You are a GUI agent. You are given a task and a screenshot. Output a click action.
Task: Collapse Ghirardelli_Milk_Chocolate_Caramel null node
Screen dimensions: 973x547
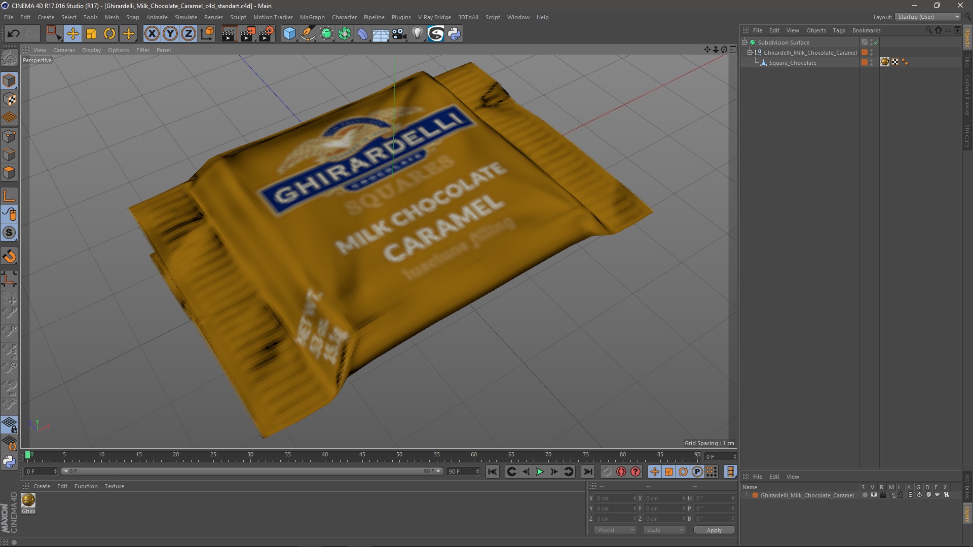(x=750, y=52)
